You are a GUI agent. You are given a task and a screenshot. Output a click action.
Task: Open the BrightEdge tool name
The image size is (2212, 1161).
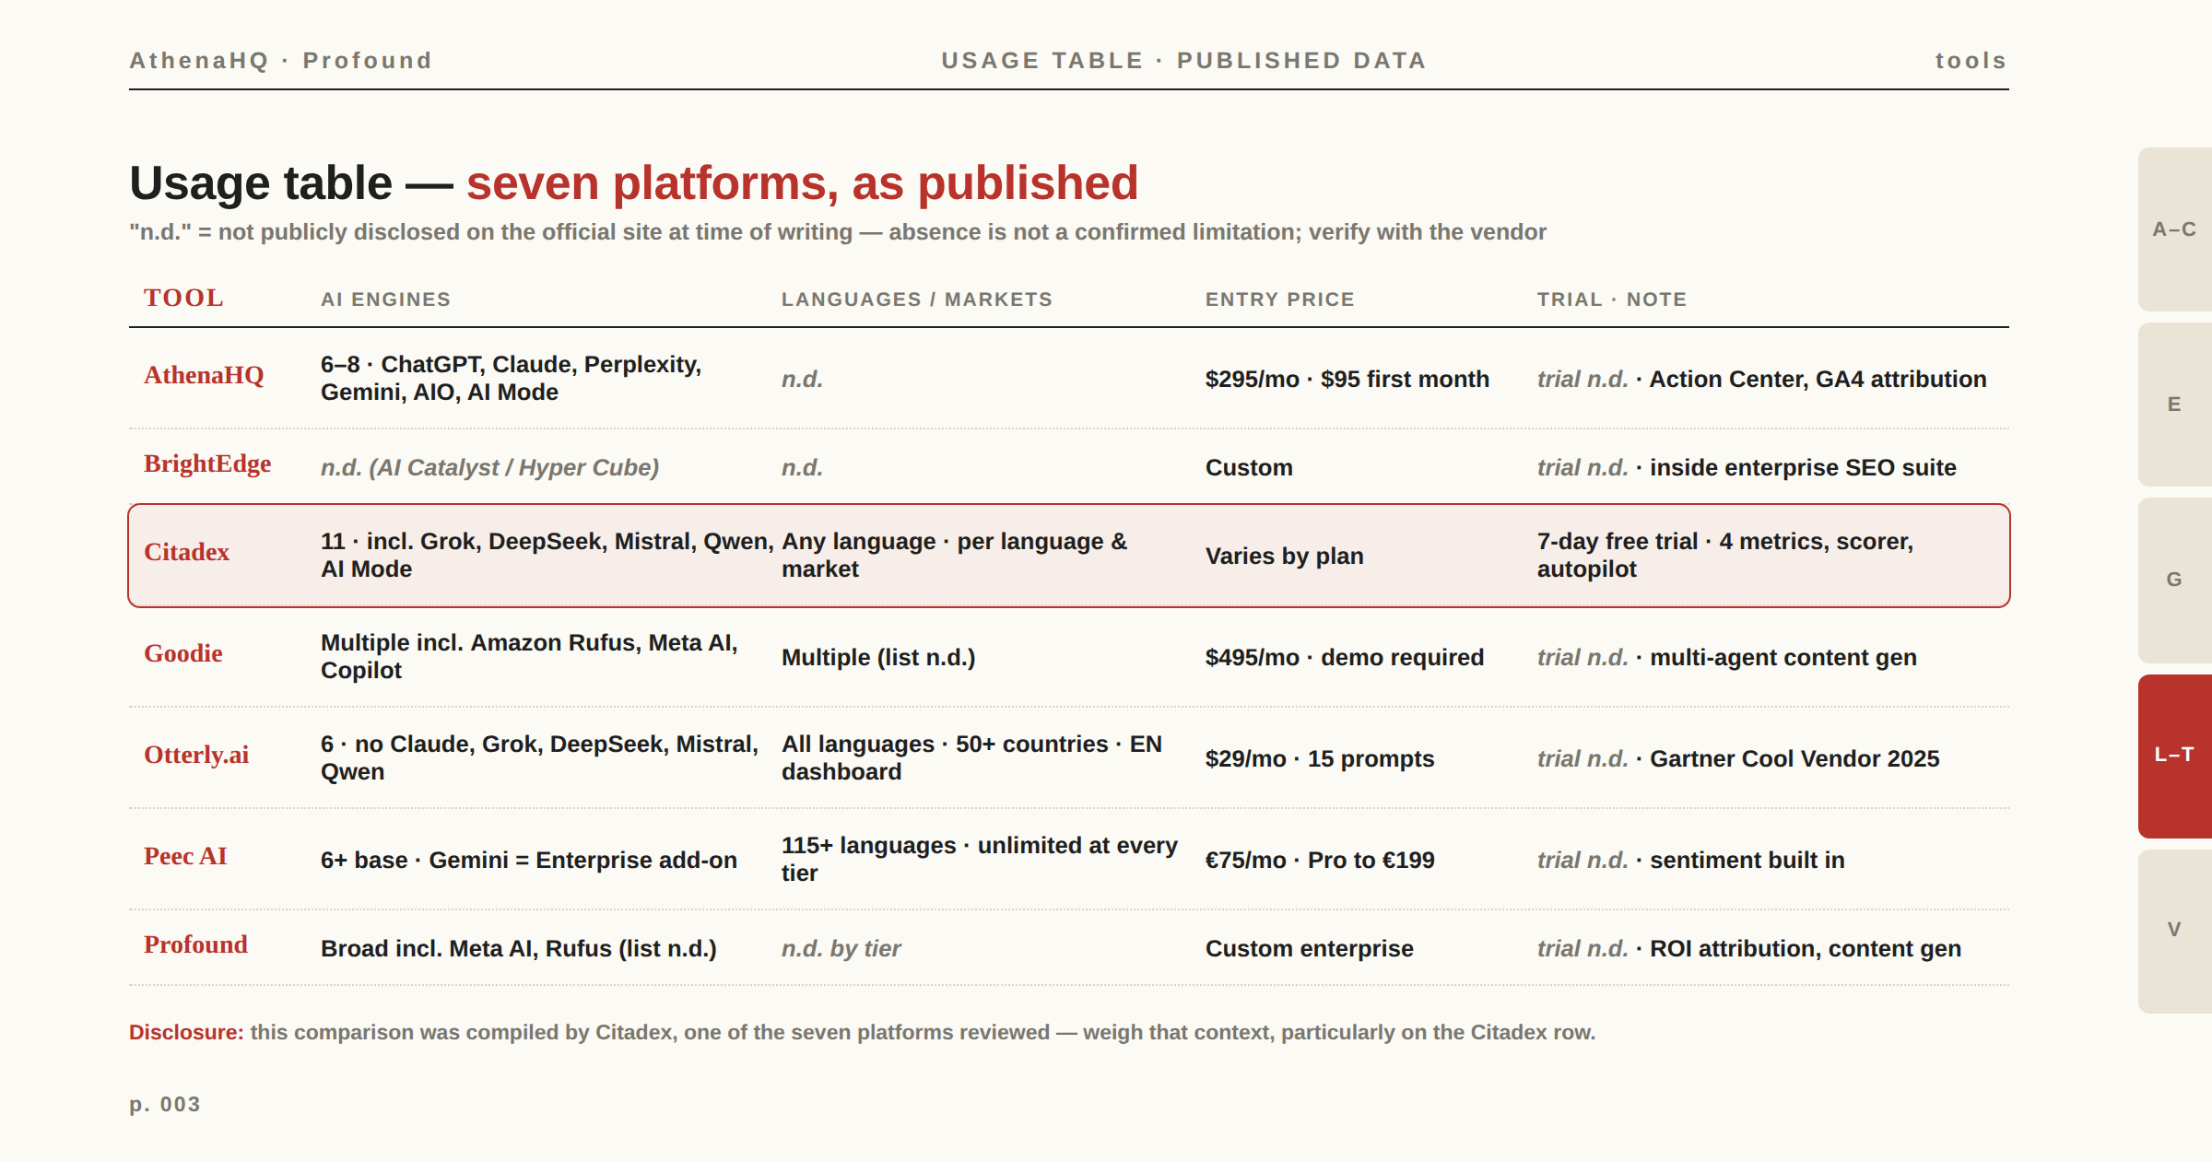[x=207, y=464]
